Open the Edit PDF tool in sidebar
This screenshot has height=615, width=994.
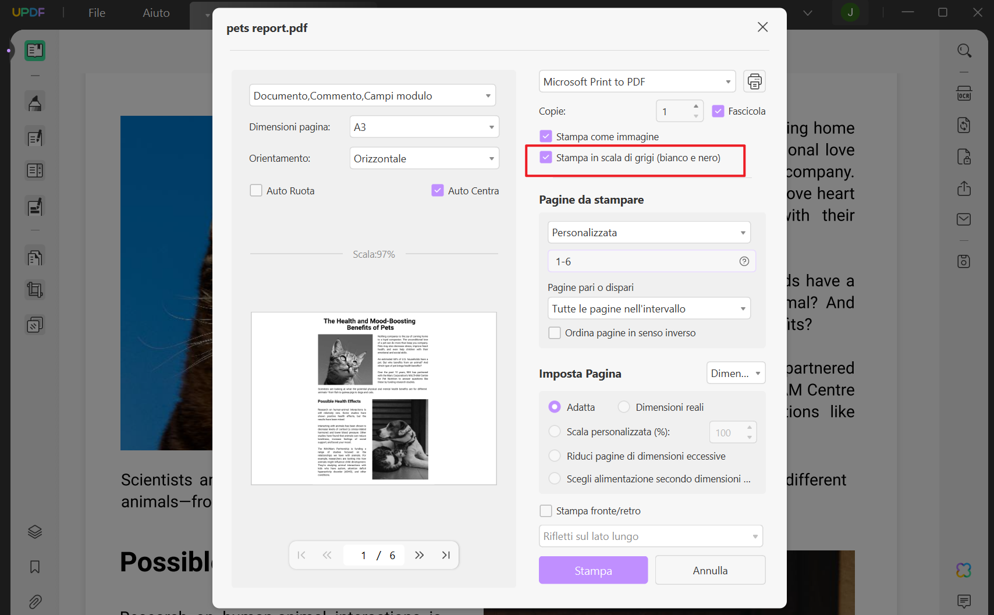pyautogui.click(x=35, y=137)
